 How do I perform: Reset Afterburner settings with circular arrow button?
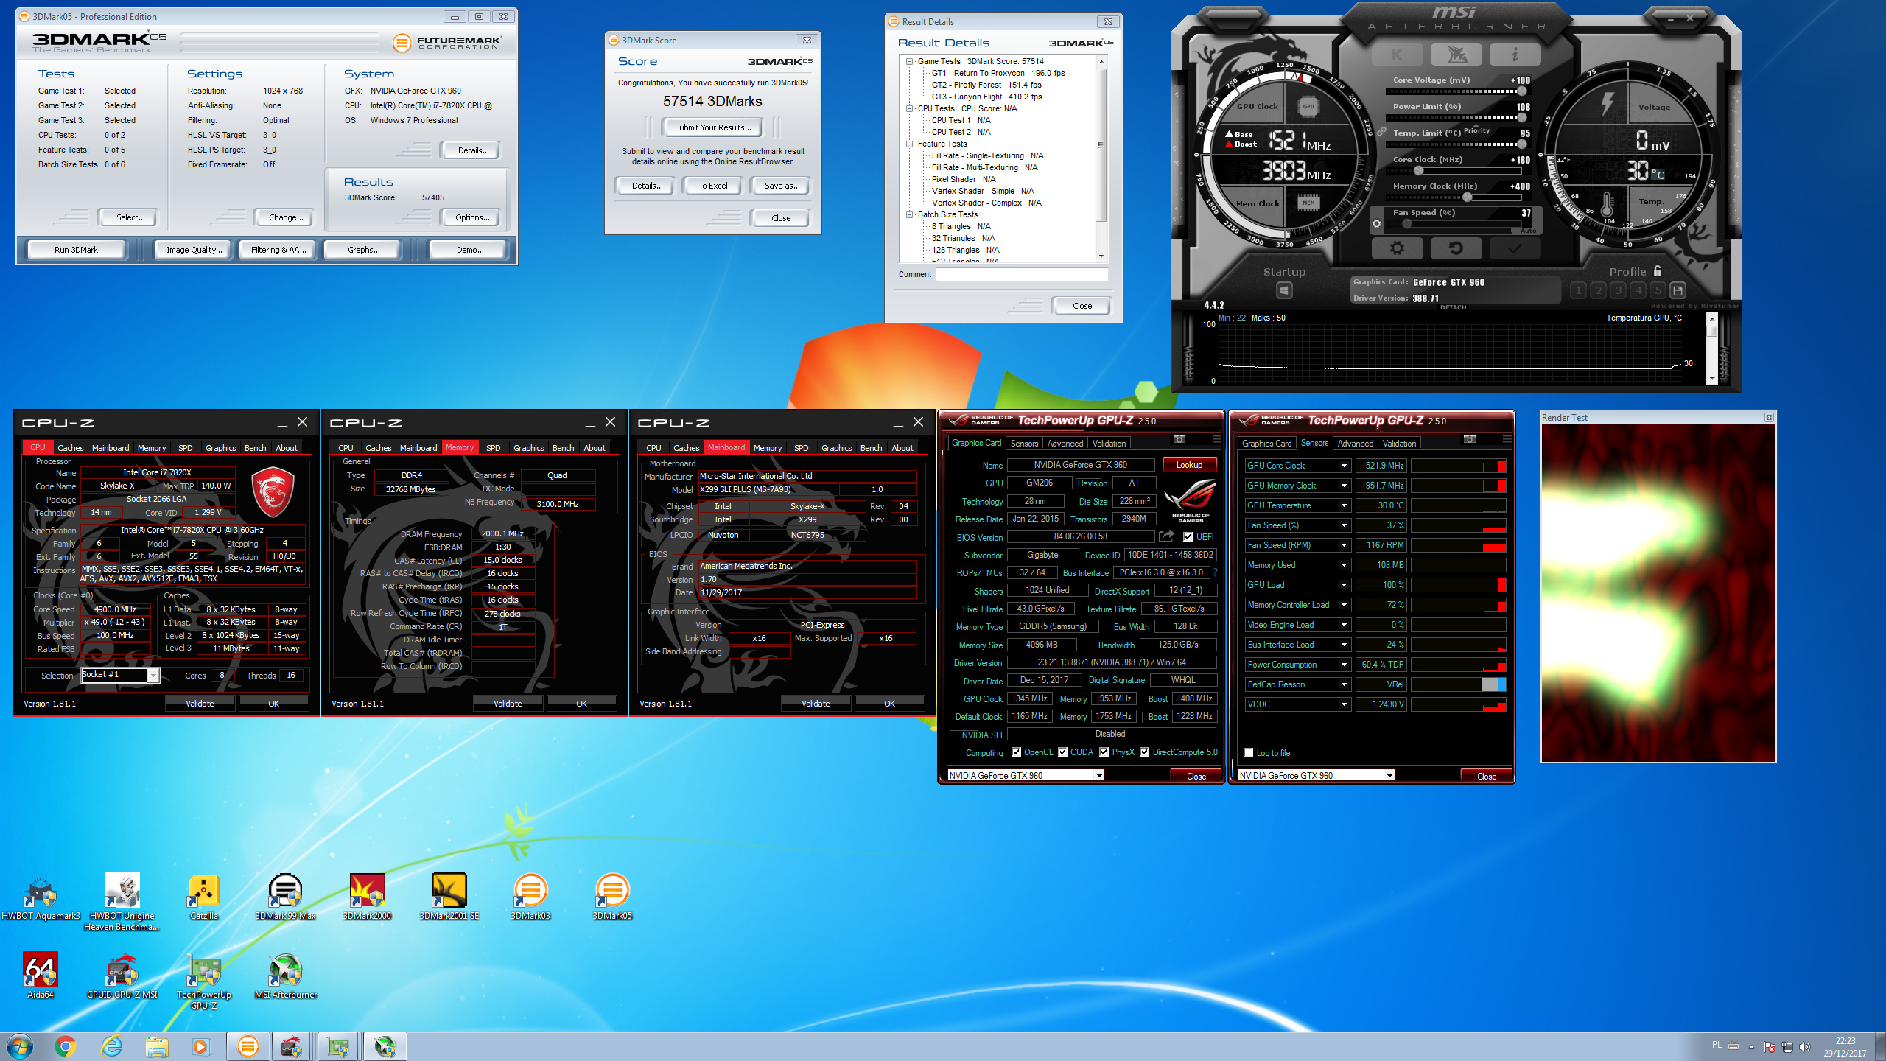click(1456, 248)
